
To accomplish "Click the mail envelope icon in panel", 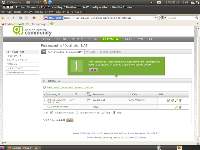I will click(159, 2).
